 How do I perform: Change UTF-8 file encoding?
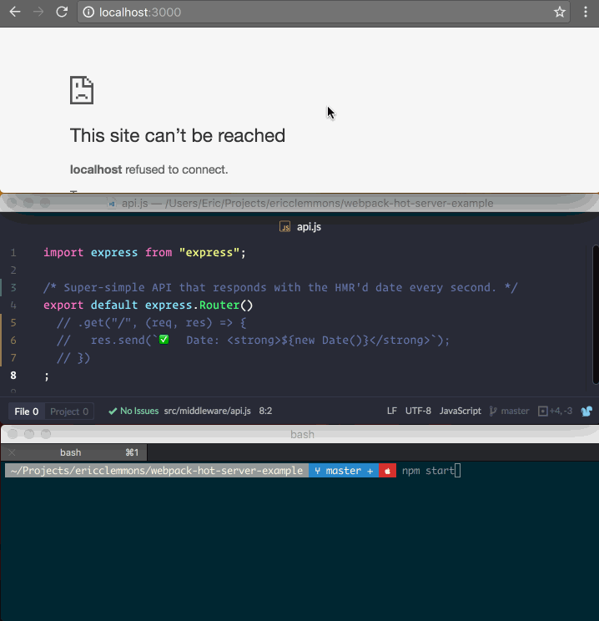click(418, 411)
